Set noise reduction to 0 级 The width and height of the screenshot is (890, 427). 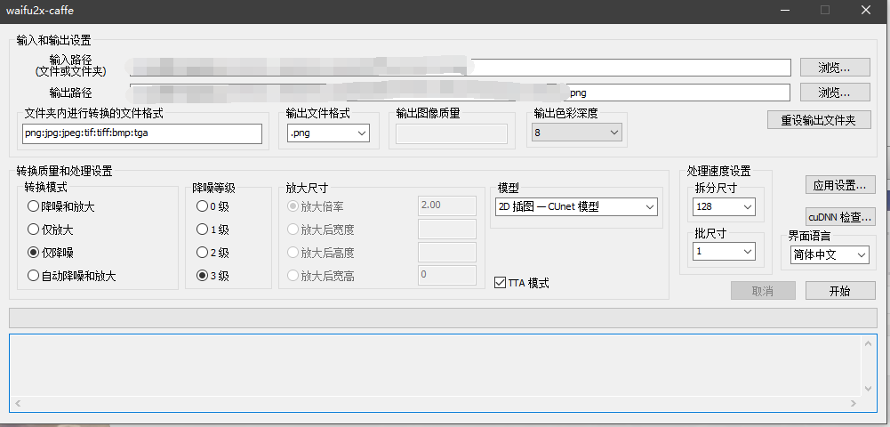(212, 206)
